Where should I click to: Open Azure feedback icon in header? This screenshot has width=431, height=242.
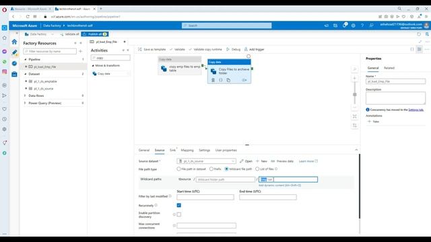tap(371, 26)
